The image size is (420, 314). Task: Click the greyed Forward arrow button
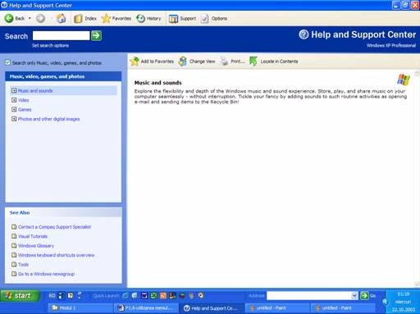pos(41,18)
